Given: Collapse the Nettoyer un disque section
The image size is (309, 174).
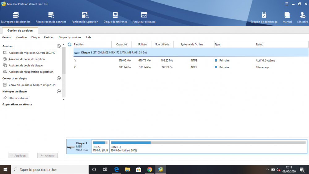Looking at the screenshot, I should pyautogui.click(x=59, y=91).
